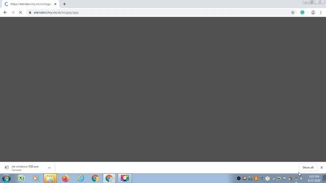Image resolution: width=326 pixels, height=183 pixels.
Task: Select the etenders.hry.nic.in tab
Action: 31,4
